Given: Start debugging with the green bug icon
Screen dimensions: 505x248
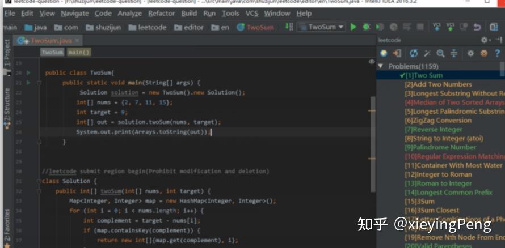Looking at the screenshot, I should [x=367, y=27].
